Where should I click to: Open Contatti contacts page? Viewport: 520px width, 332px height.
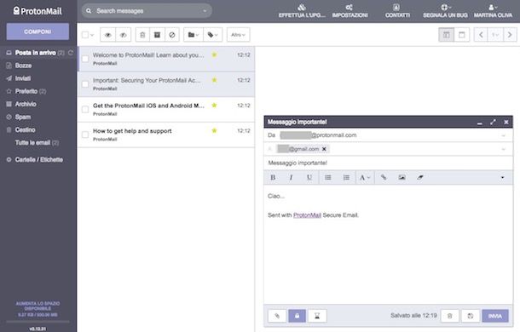pos(397,11)
